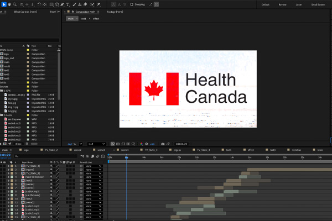Screen dimensions: 332x221
Task: Toggle the Motion Blur icon in timeline
Action: tap(97, 156)
